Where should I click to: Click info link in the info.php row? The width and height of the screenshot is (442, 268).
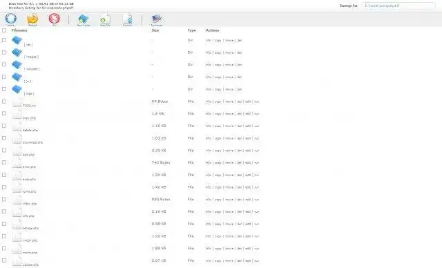point(209,211)
